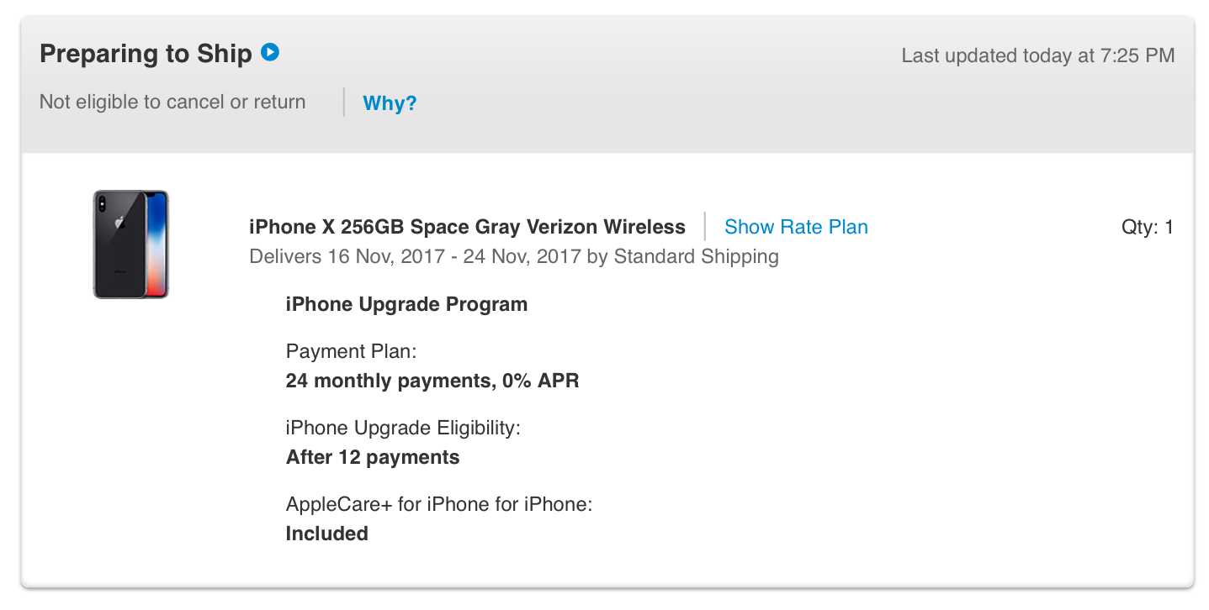The height and width of the screenshot is (610, 1209).
Task: Click the 24 monthly payments, 0% APR text
Action: click(432, 381)
